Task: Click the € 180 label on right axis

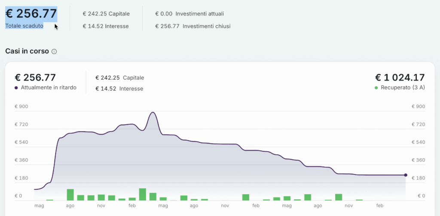Action: pyautogui.click(x=419, y=178)
